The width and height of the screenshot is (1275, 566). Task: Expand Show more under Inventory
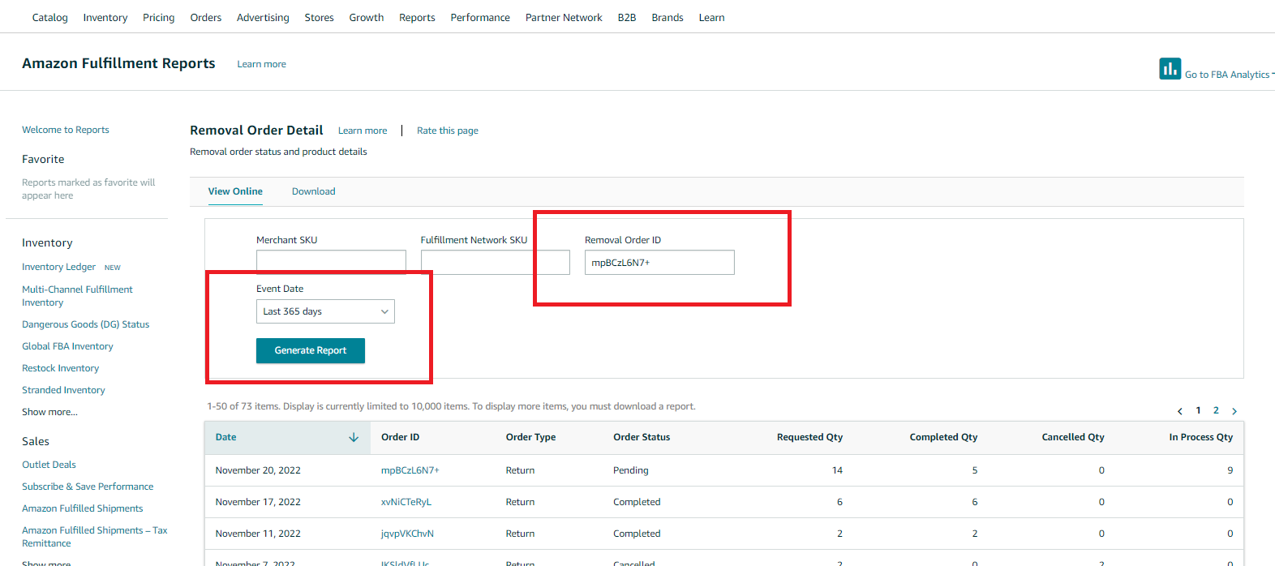(49, 412)
